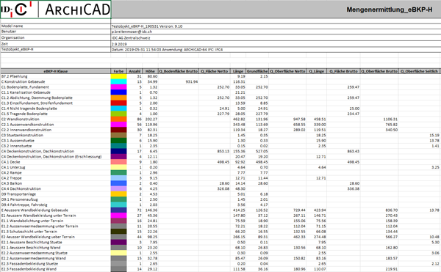
Task: Click the eBKP-H Klasse column header
Action: 55,71
